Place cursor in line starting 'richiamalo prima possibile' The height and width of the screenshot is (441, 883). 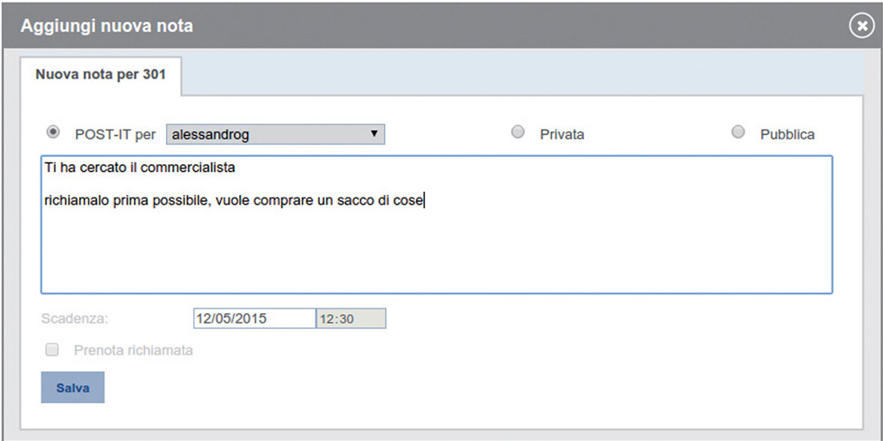(234, 200)
